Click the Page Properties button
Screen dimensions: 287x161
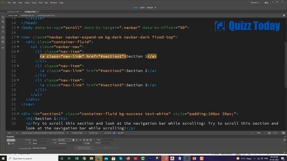(85, 148)
